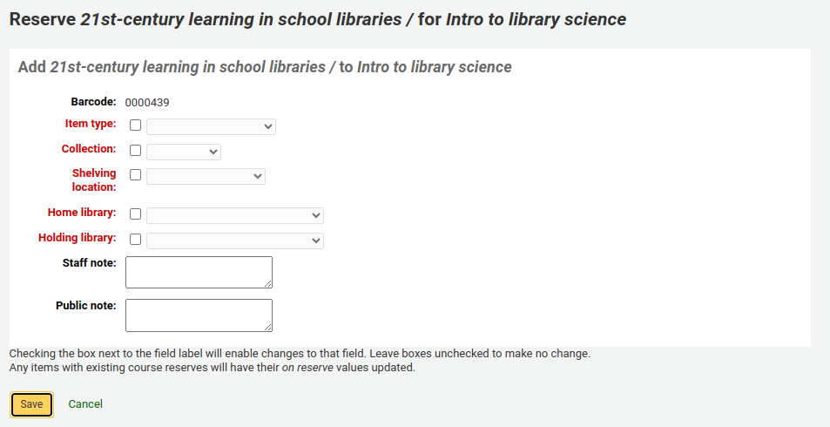
Task: Focus the Public note text area
Action: point(199,315)
